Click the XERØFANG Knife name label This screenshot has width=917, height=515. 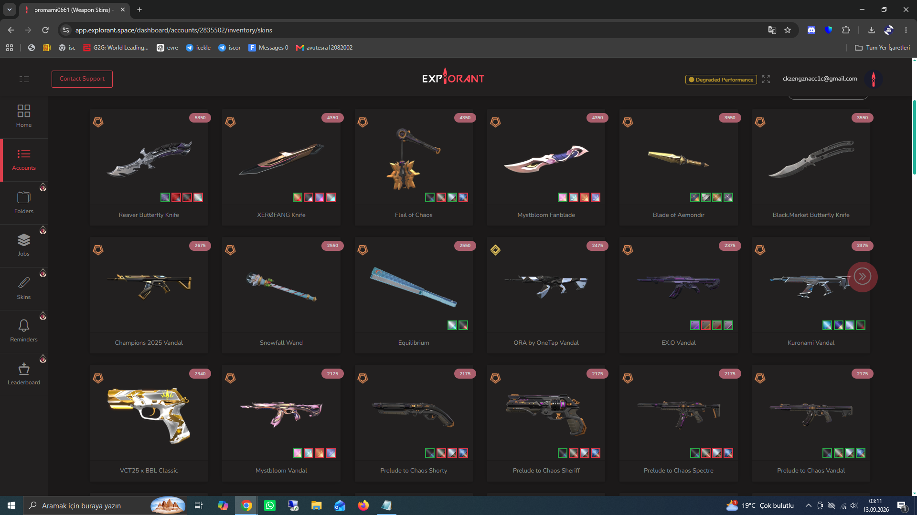coord(281,215)
